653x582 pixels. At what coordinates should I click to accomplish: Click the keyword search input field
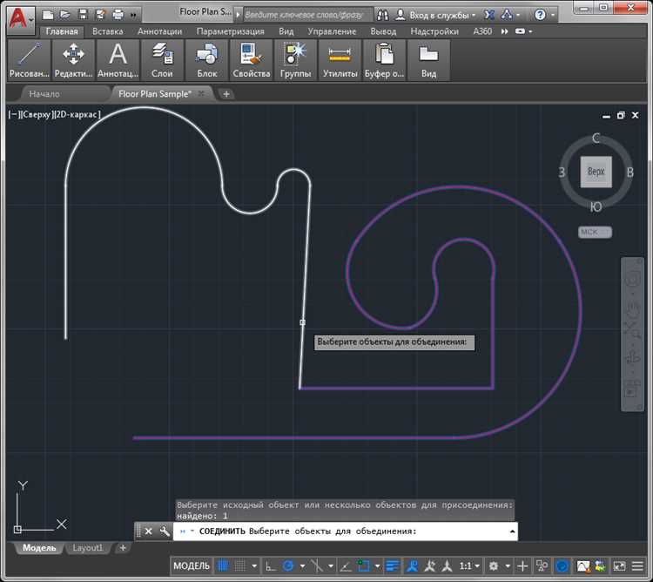coord(306,15)
